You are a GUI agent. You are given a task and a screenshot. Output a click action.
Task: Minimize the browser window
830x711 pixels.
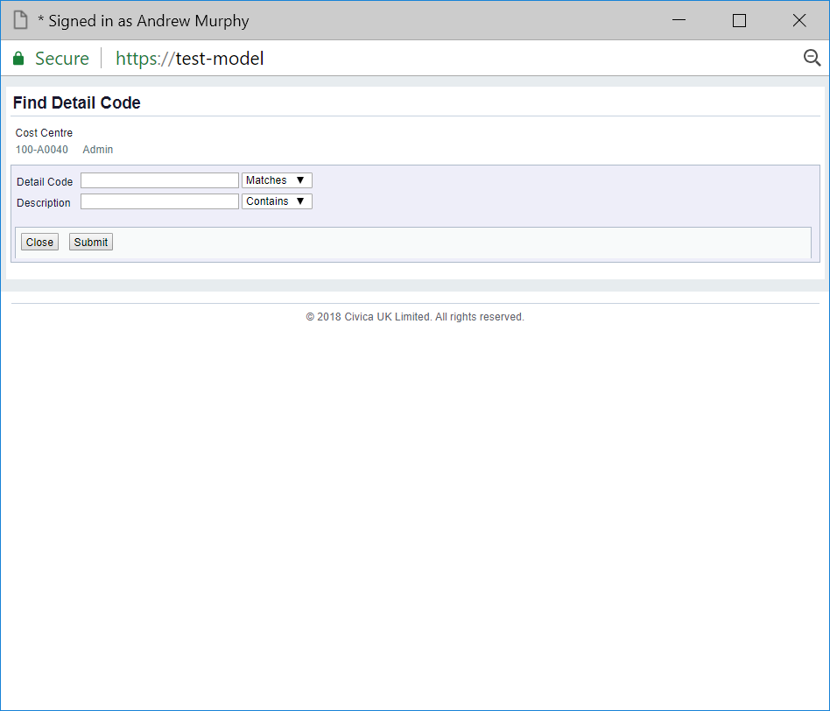coord(679,20)
